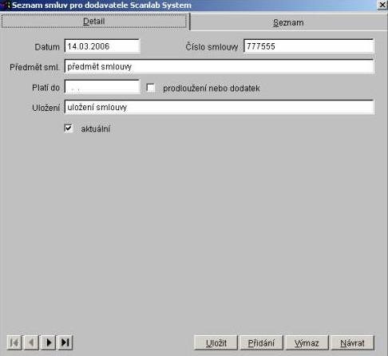The width and height of the screenshot is (388, 356).
Task: Click the empty Platí do field
Action: coord(102,87)
